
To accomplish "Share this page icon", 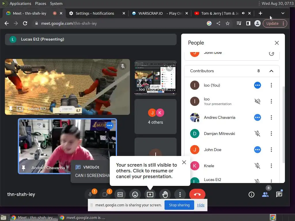I will (218, 23).
